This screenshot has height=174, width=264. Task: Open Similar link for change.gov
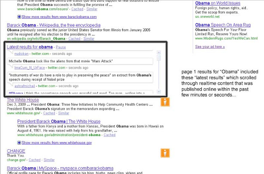(49, 160)
